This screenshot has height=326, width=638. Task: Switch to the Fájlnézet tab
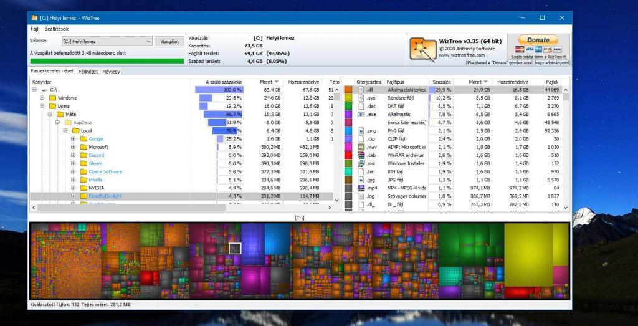pos(88,72)
